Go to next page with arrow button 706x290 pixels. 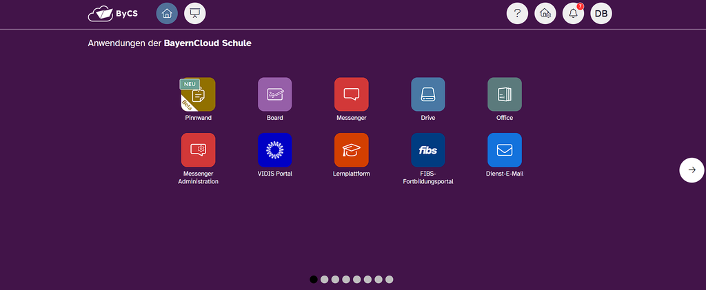pos(692,170)
